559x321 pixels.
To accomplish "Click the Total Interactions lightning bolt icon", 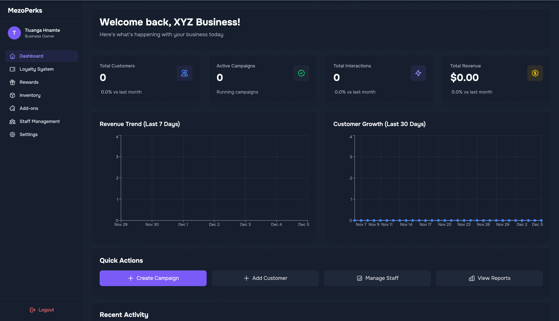I will 418,73.
